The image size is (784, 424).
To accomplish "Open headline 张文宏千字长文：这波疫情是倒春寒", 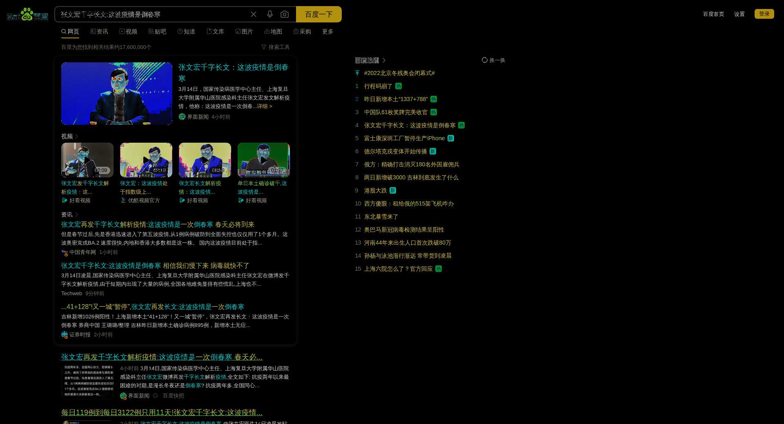I will (x=234, y=73).
